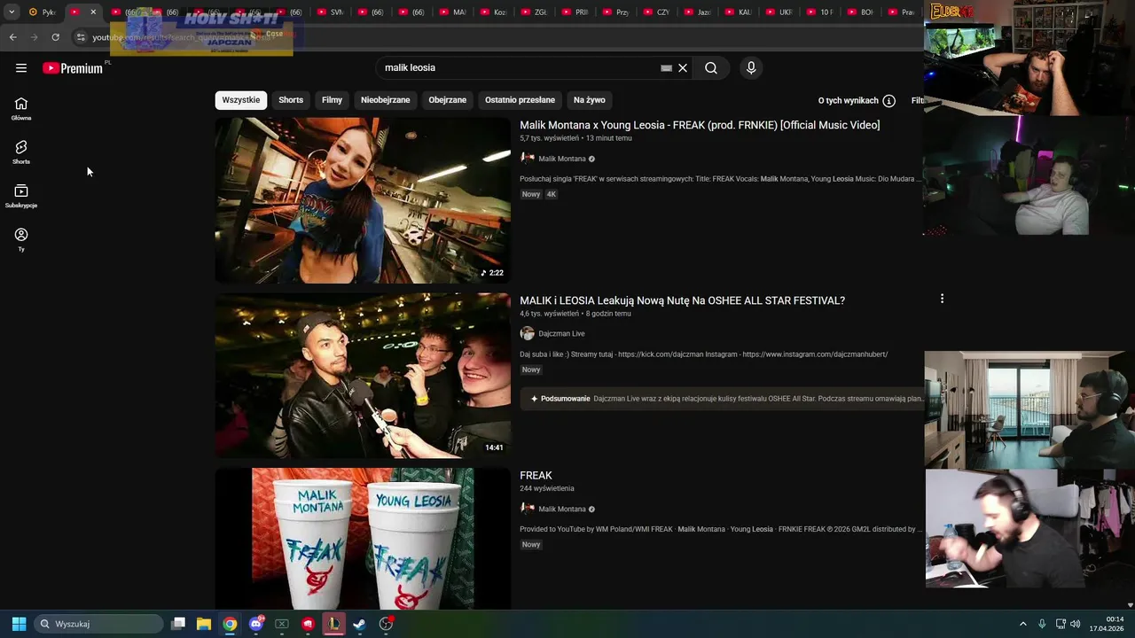Screen dimensions: 1135x638
Task: Open the plain FREAK video title
Action: [x=536, y=476]
